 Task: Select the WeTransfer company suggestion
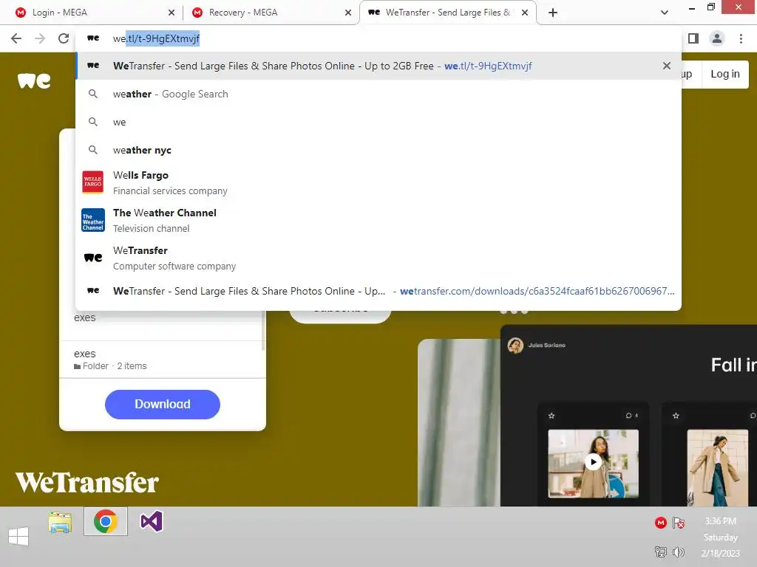pyautogui.click(x=378, y=258)
